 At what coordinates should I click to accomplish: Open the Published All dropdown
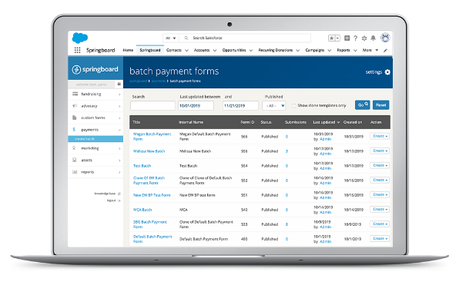[x=274, y=106]
